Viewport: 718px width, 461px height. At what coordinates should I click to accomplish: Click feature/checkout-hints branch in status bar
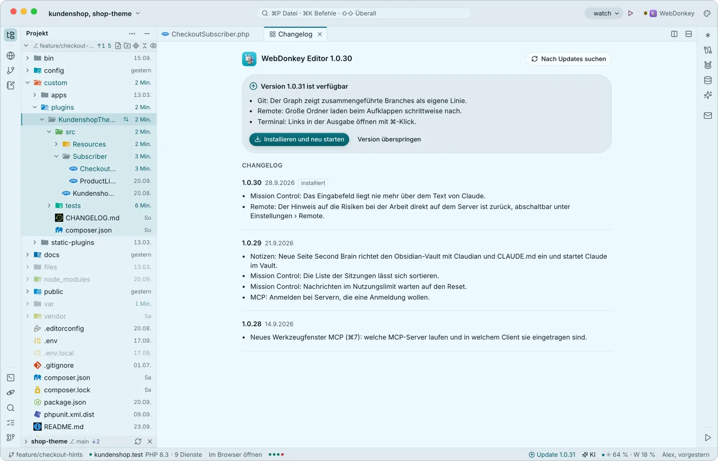[45, 455]
